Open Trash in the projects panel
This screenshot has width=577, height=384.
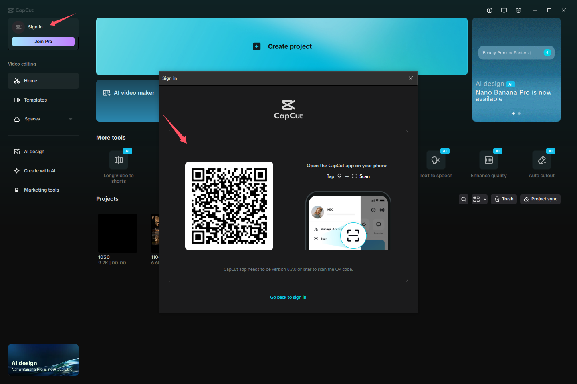click(x=504, y=199)
